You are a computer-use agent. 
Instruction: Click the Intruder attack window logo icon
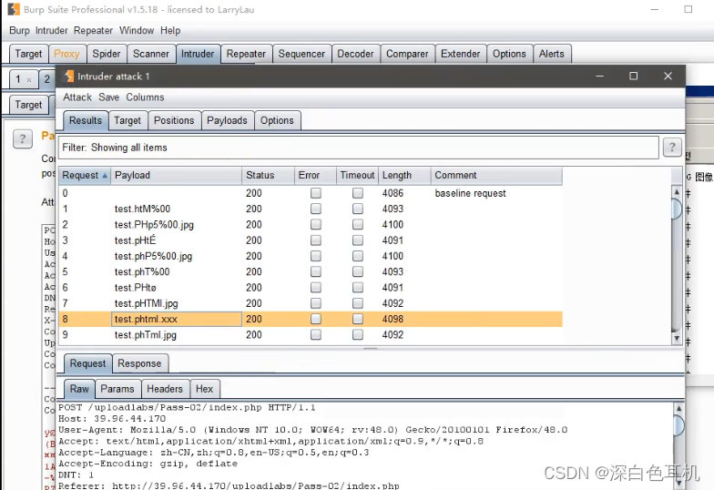click(x=69, y=77)
